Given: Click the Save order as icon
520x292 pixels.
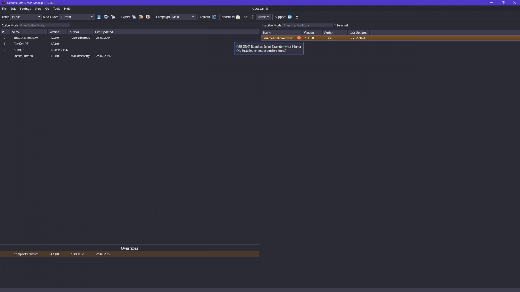Looking at the screenshot, I should click(106, 17).
